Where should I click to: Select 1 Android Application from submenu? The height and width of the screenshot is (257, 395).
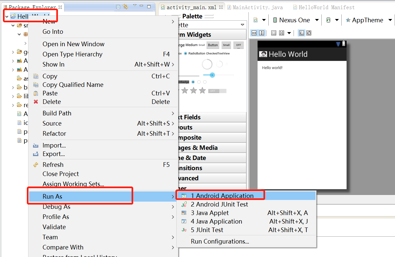click(x=246, y=196)
